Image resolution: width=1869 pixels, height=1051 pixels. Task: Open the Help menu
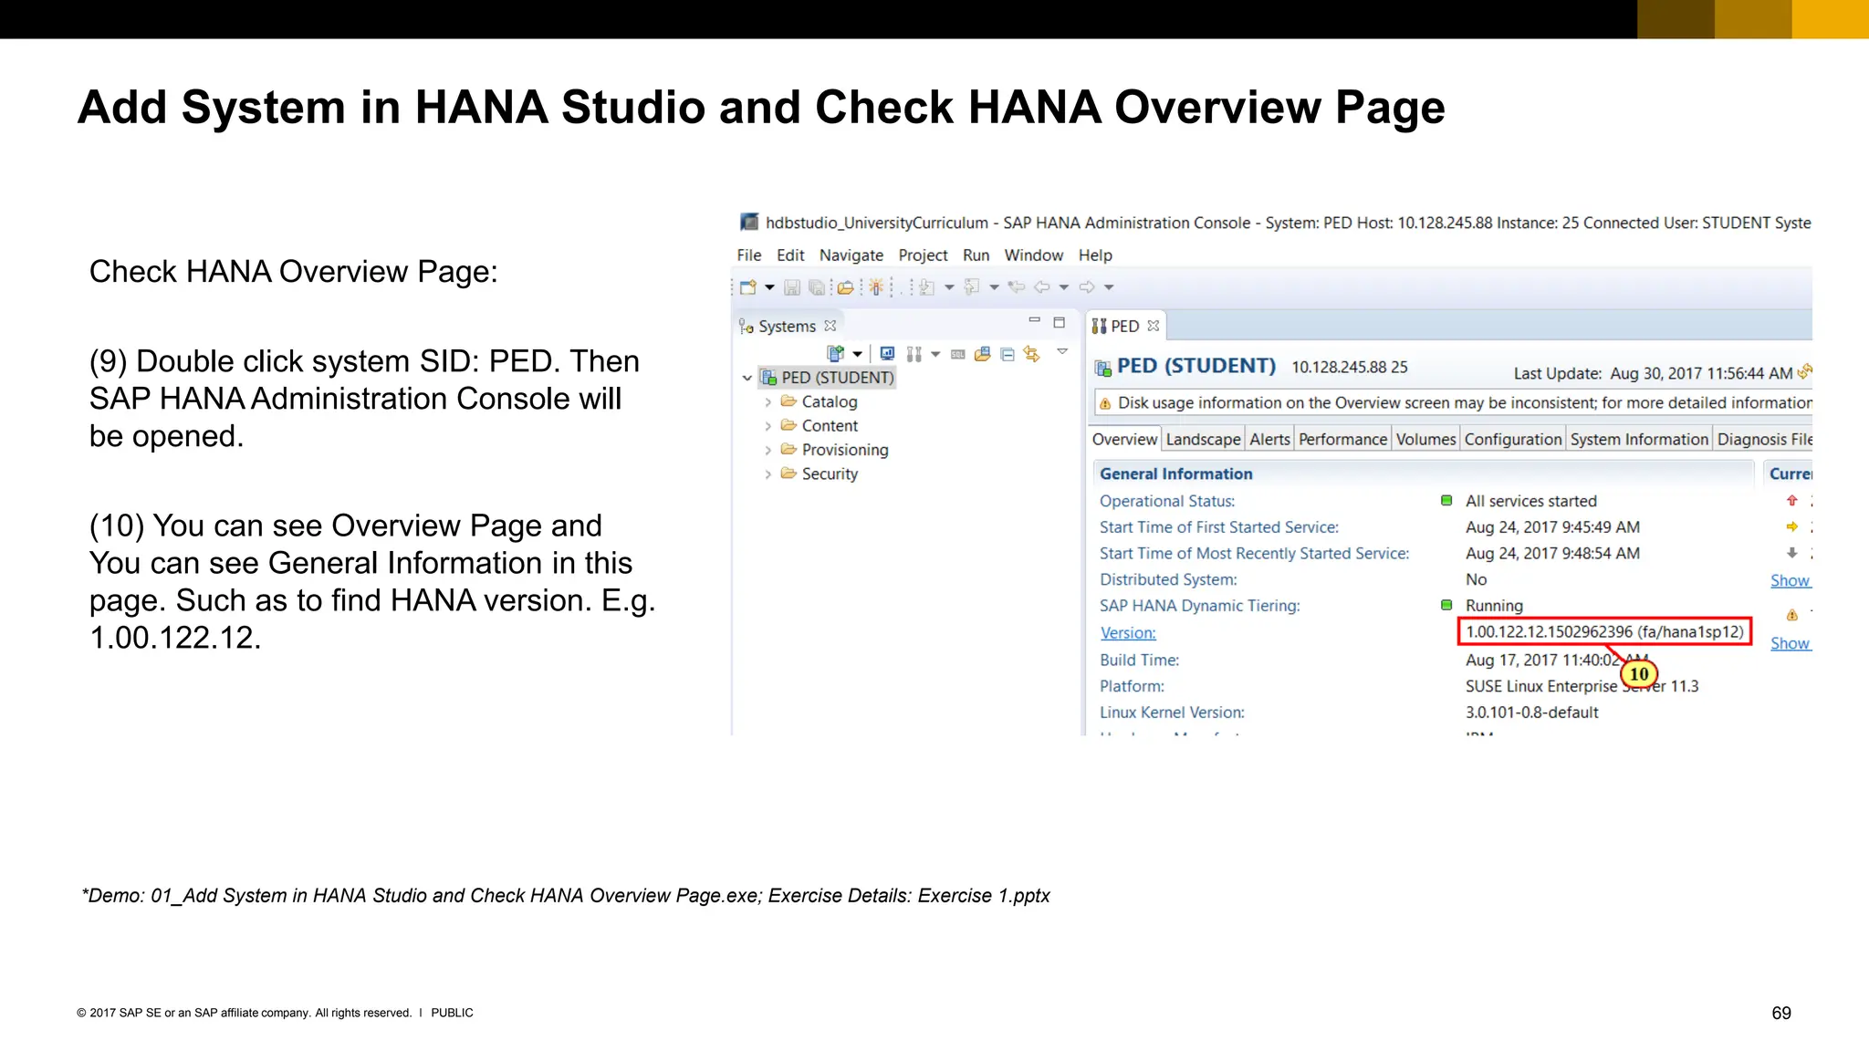pos(1095,255)
